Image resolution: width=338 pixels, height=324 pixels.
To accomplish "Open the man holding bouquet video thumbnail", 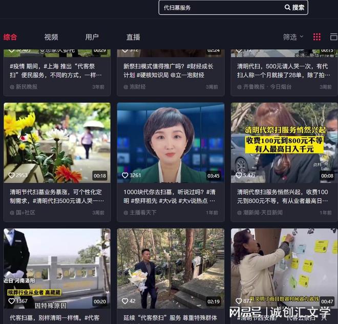I will (171, 268).
